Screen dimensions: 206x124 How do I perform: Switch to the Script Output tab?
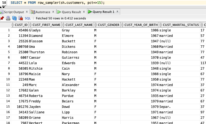(x=14, y=12)
